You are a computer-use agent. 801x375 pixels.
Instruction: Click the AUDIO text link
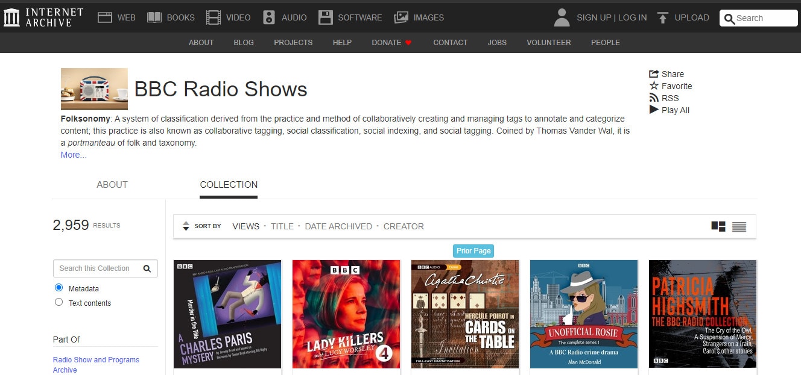click(x=294, y=17)
